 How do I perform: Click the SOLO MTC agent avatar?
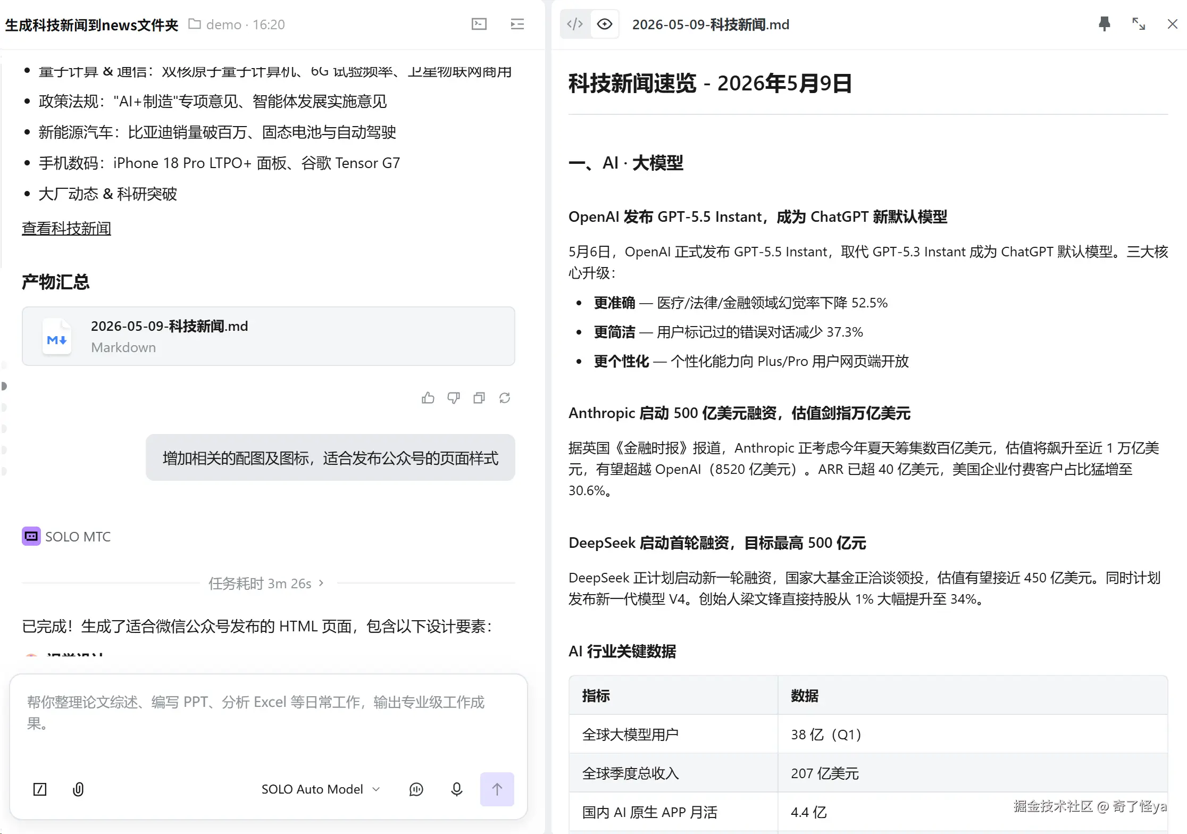point(31,536)
